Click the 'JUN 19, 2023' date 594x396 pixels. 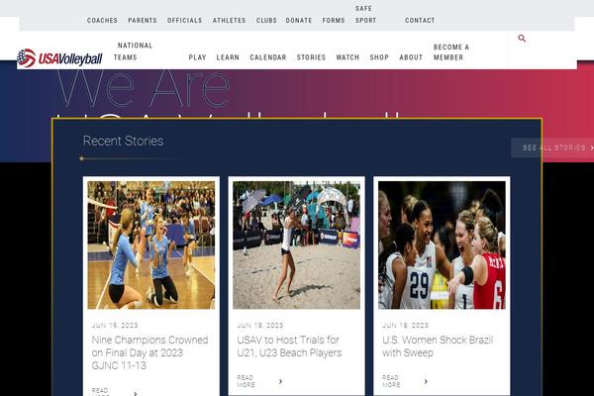point(115,326)
